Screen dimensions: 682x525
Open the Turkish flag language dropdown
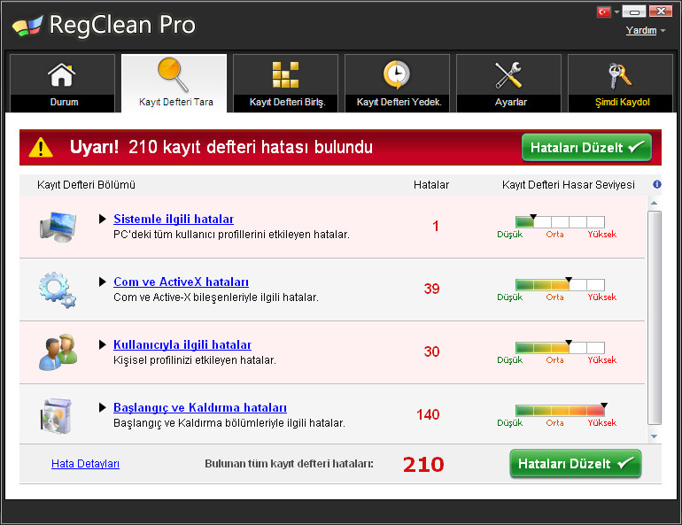[x=608, y=12]
